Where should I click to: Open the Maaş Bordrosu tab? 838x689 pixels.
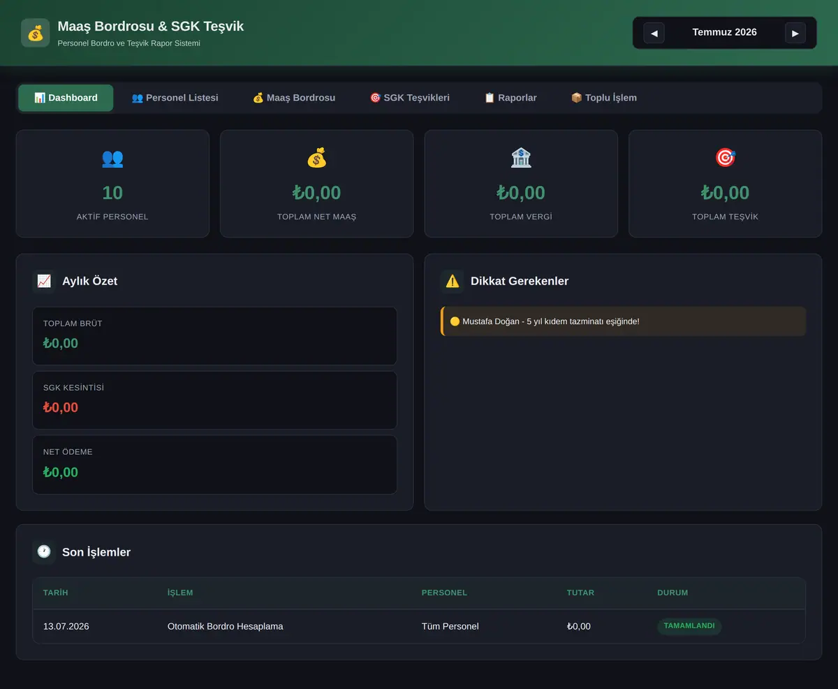click(x=293, y=98)
